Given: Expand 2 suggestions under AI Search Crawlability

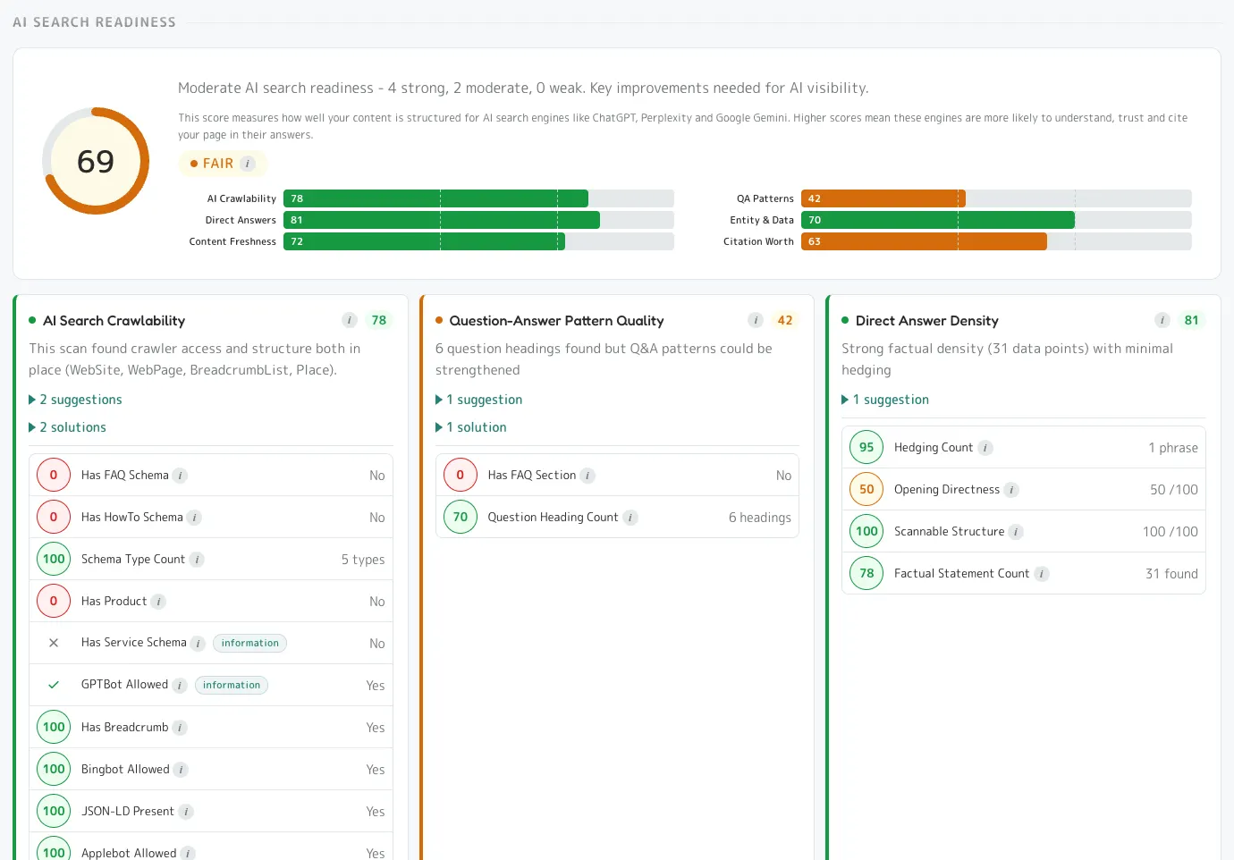Looking at the screenshot, I should [75, 400].
